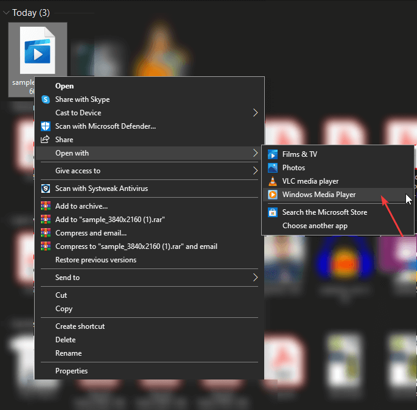This screenshot has height=410, width=417.
Task: Click the Systweak Antivirus shield icon
Action: (46, 189)
